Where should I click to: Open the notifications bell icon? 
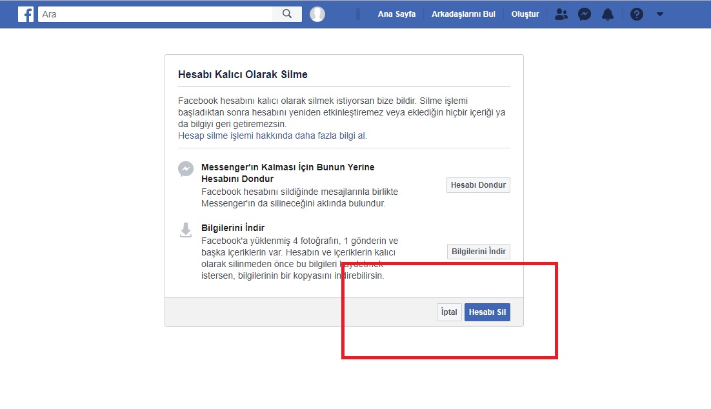608,14
